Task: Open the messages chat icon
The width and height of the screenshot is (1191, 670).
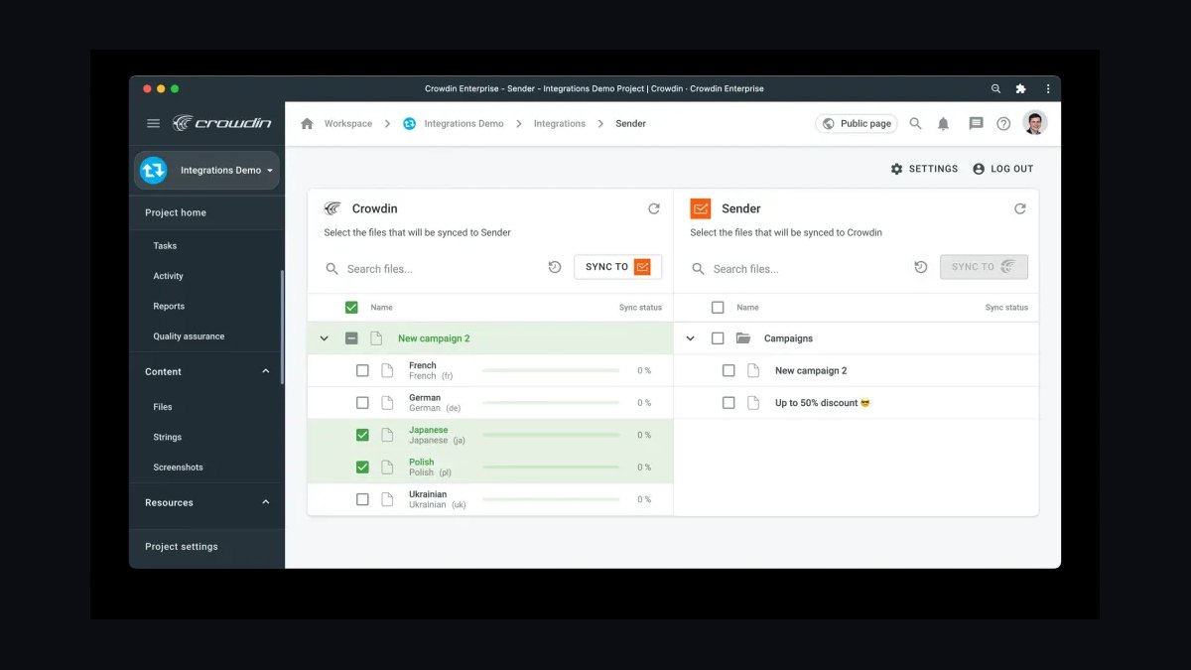Action: (976, 124)
